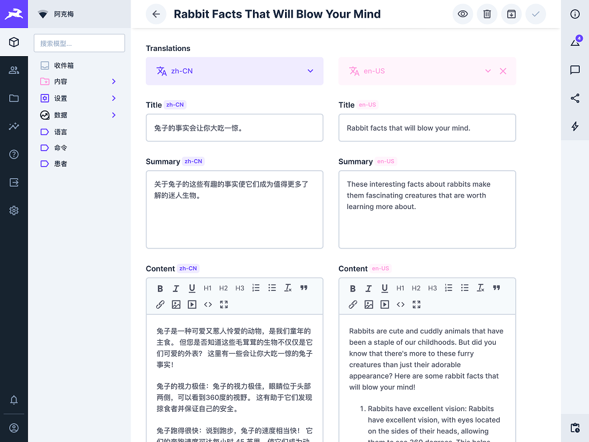The width and height of the screenshot is (589, 442).
Task: Open the users icon in left rail
Action: point(14,70)
